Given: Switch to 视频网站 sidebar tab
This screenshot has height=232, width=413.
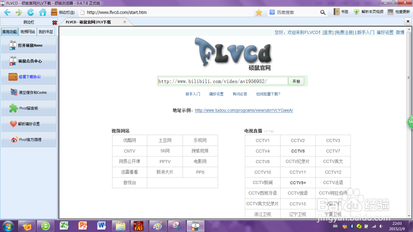Looking at the screenshot, I should pos(28,32).
